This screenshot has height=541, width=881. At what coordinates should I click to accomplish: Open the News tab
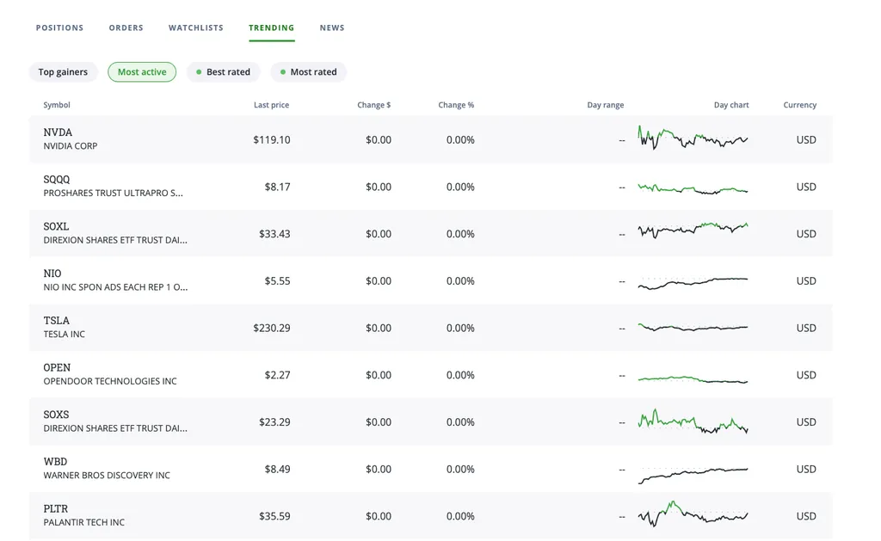(332, 28)
